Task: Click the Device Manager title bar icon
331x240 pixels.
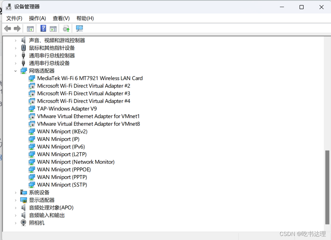Action: click(8, 7)
